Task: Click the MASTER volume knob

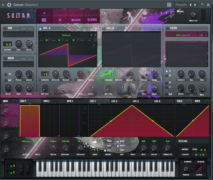Action: point(193,15)
